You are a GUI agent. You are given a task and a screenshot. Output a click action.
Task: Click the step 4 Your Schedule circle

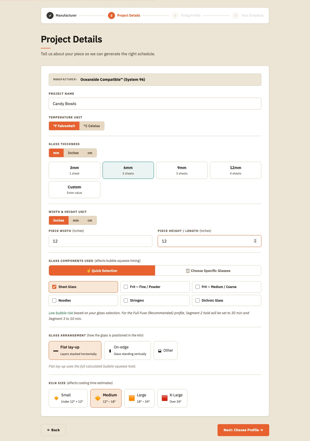click(235, 16)
